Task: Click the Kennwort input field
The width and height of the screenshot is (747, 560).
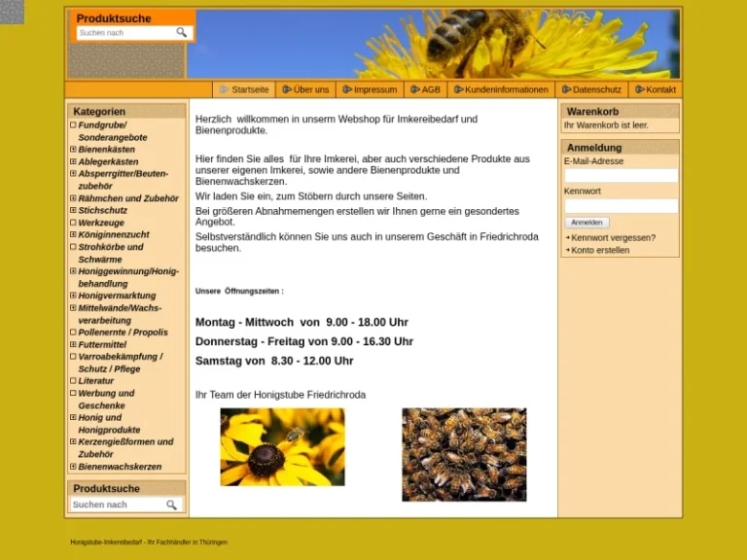Action: (621, 206)
